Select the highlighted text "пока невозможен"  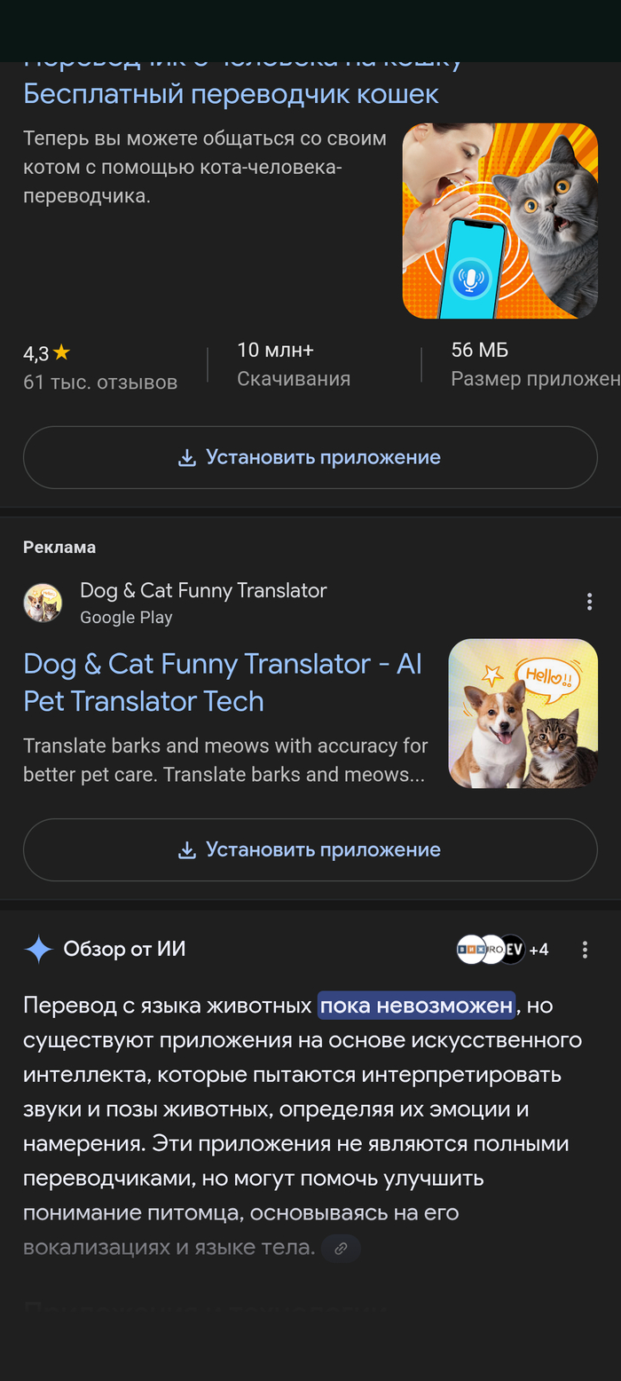coord(416,1005)
